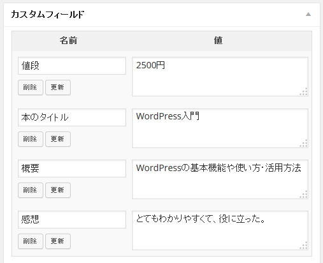Viewport: 323px width, 263px height.
Task: Delete the 本のタイトル custom field
Action: click(x=31, y=139)
